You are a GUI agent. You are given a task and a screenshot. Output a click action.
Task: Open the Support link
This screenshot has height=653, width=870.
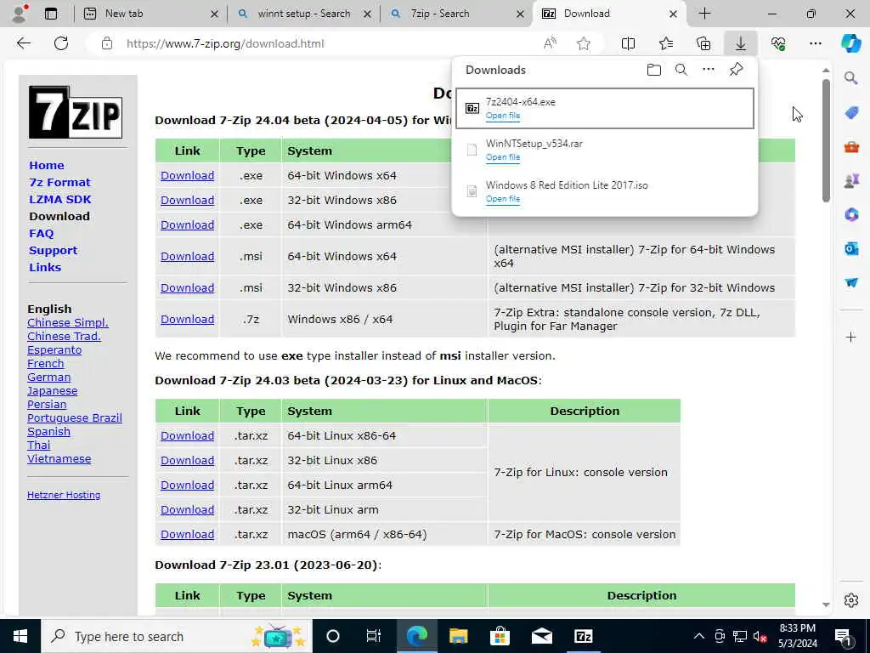pyautogui.click(x=54, y=251)
